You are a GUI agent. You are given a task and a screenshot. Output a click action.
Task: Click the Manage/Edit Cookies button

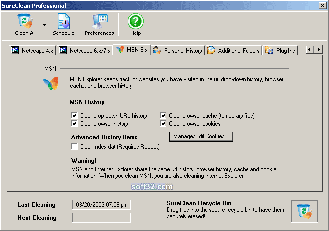coord(201,136)
